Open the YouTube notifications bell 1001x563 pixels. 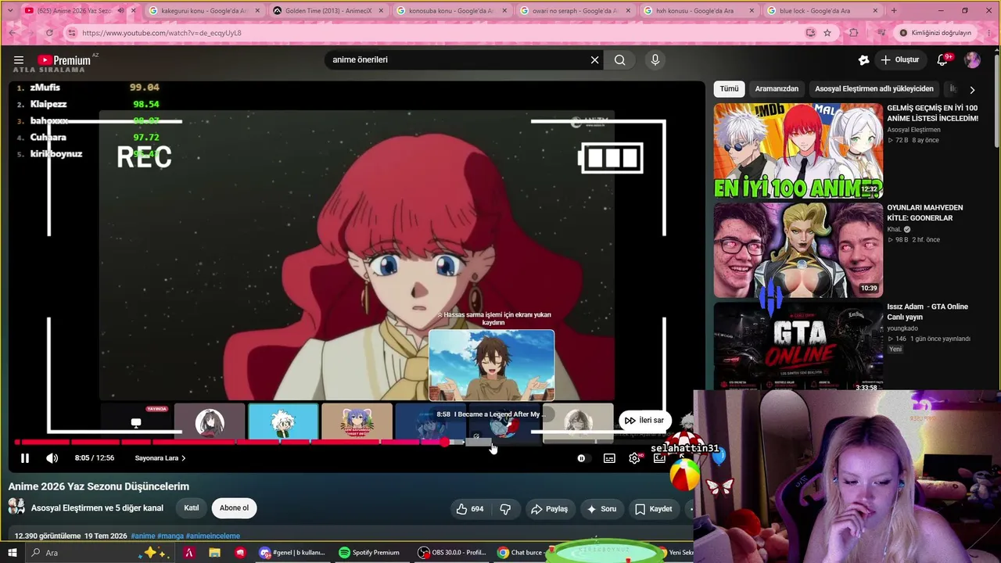[943, 60]
